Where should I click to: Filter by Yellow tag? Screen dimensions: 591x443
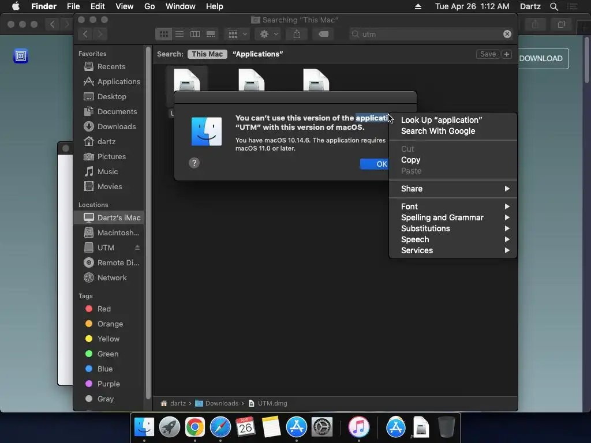[109, 339]
